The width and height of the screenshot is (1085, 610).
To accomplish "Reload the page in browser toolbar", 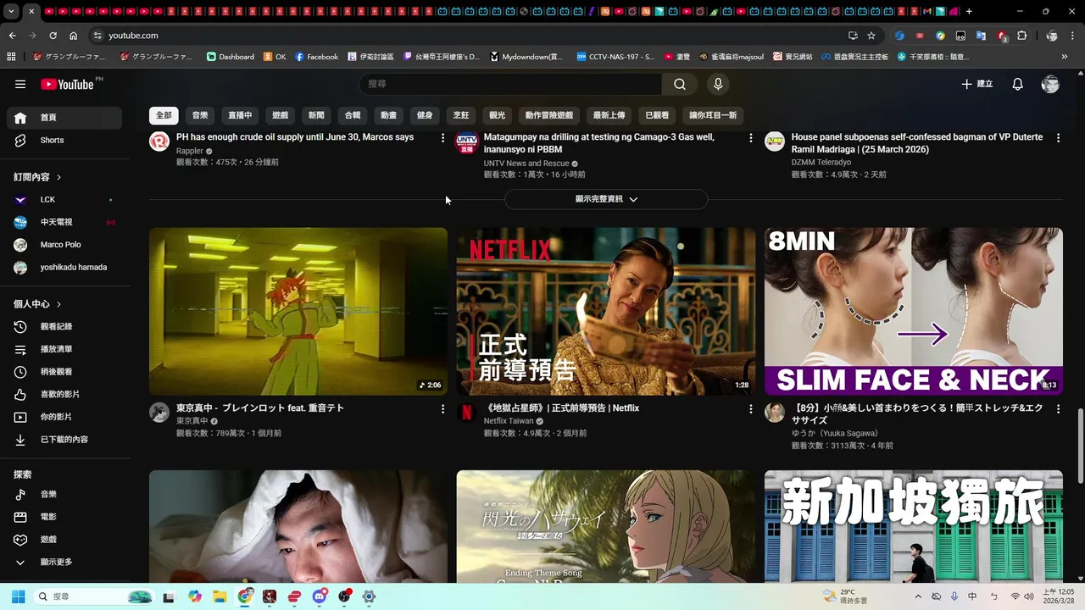I will click(x=53, y=36).
